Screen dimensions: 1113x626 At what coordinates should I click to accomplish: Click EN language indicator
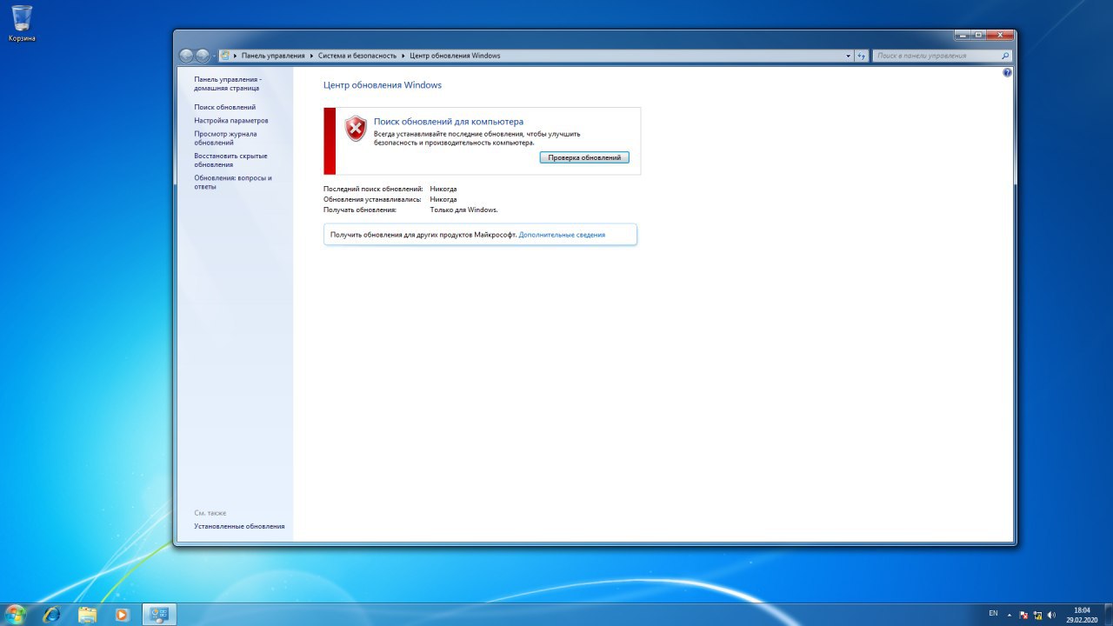993,614
